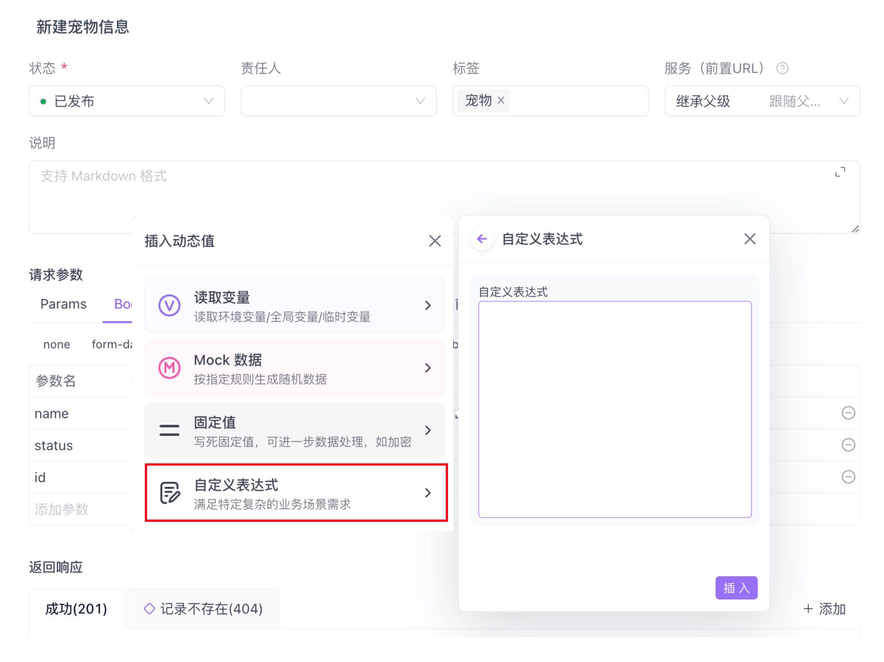Remove the name parameter with minus icon

848,412
